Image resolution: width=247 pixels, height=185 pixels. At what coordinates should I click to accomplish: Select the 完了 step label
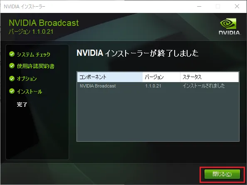(22, 104)
